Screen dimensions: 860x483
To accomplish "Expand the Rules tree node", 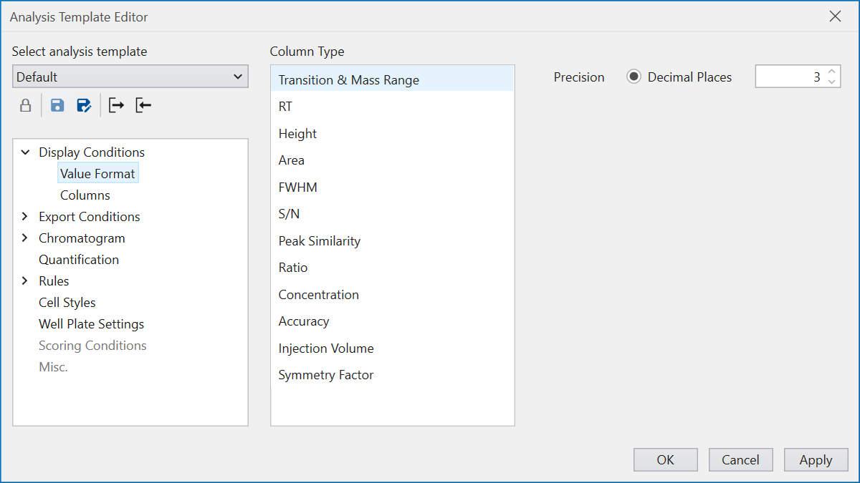I will pos(26,281).
